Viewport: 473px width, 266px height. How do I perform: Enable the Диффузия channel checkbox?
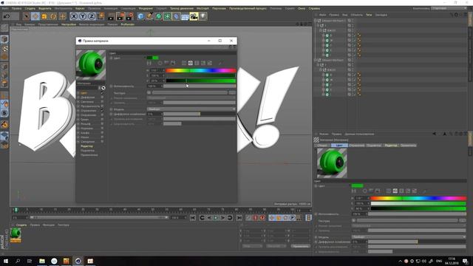pyautogui.click(x=102, y=98)
